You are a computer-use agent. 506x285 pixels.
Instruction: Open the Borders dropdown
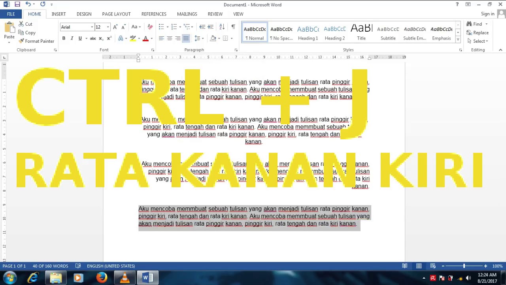coord(232,38)
